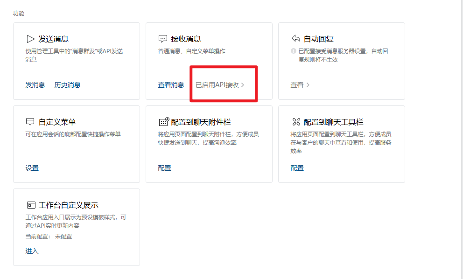Click the chat bubble icon on 接收消息 card
Image resolution: width=463 pixels, height=279 pixels.
click(x=162, y=38)
